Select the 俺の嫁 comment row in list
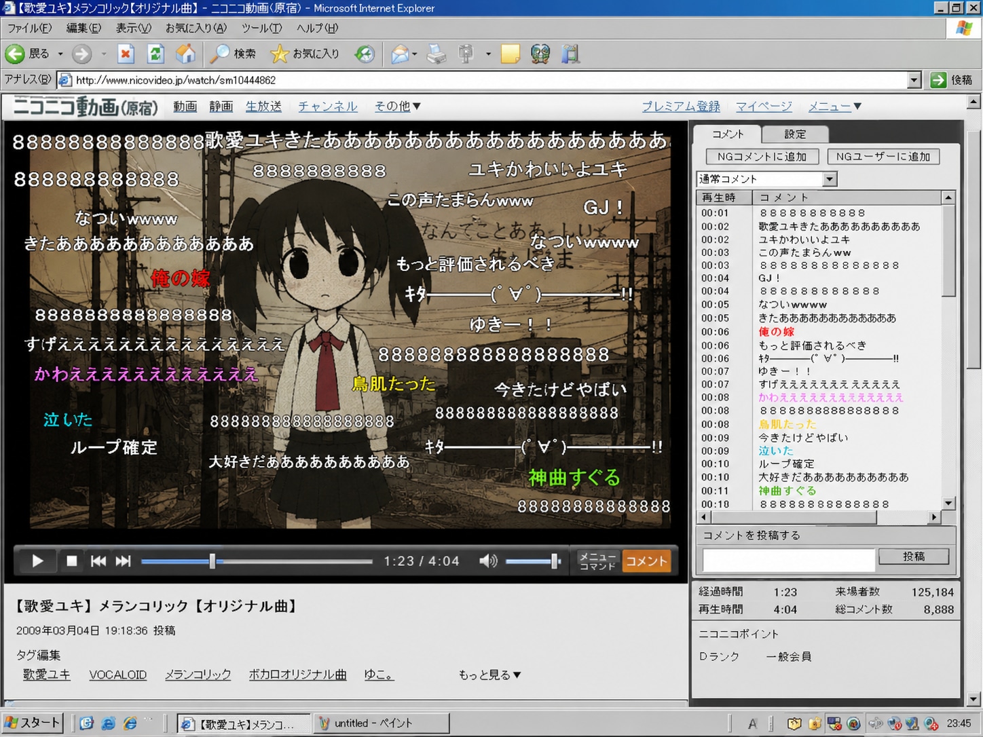The image size is (983, 737). coord(820,332)
